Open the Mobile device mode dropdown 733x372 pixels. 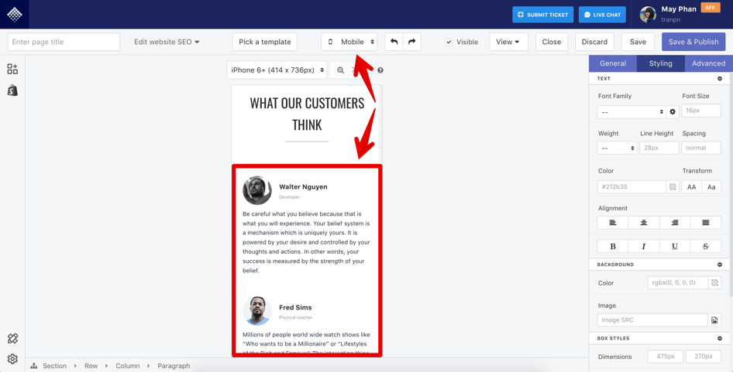(x=349, y=42)
